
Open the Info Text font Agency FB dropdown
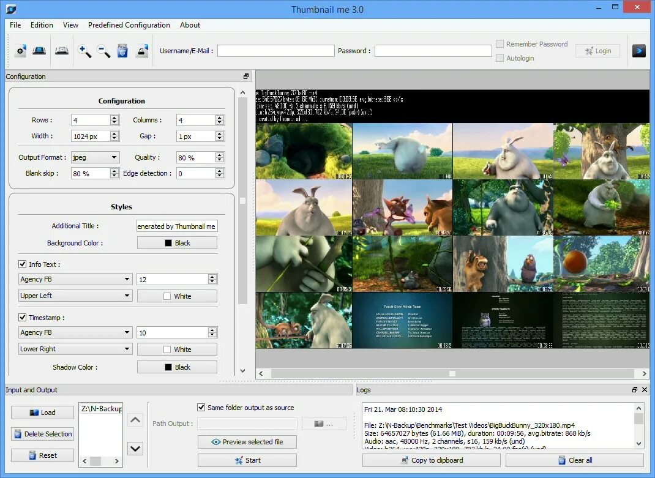75,279
